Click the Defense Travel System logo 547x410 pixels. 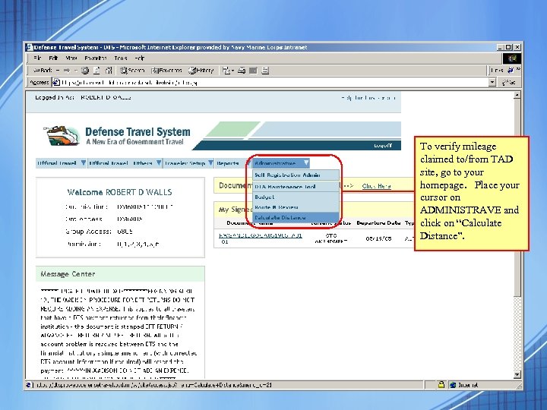[117, 136]
